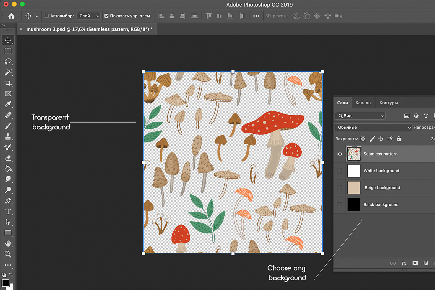Select the Brush tool
This screenshot has width=435, height=290.
click(x=8, y=126)
